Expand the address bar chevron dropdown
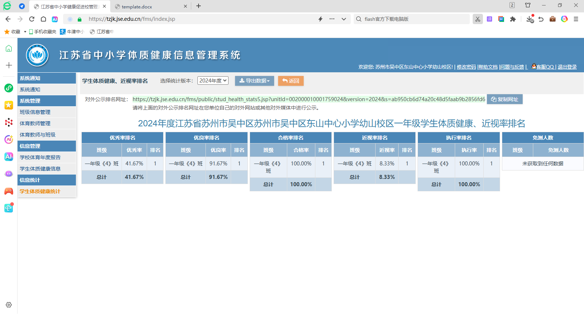The width and height of the screenshot is (584, 314). point(343,19)
